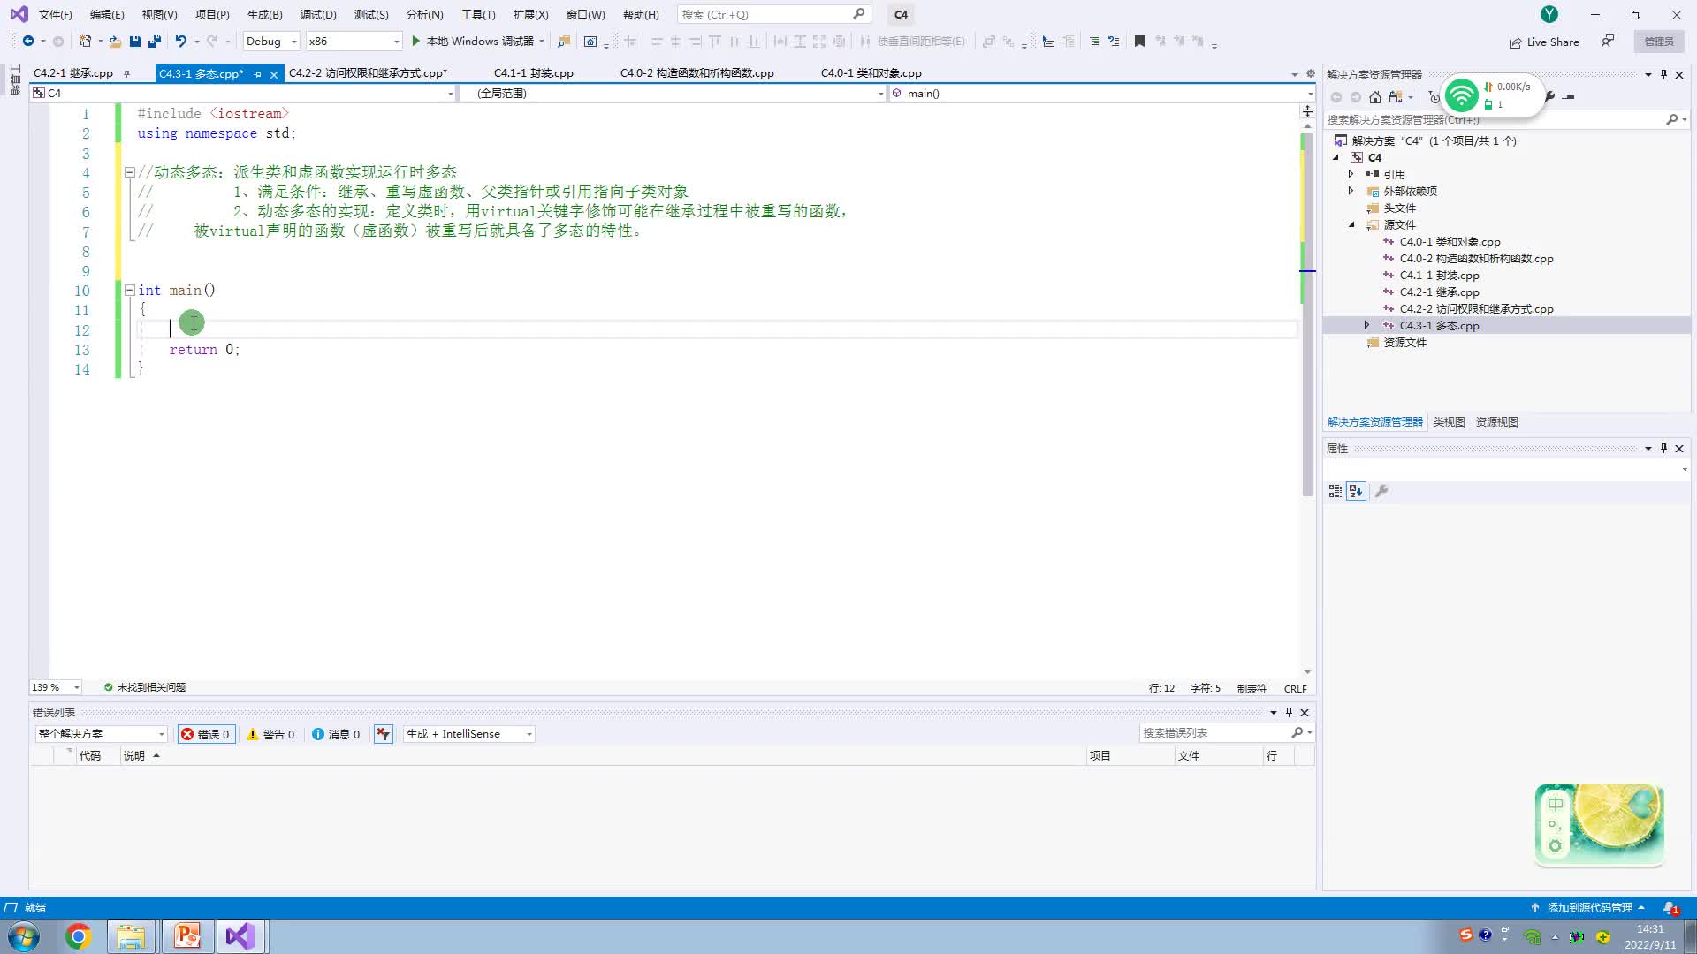This screenshot has width=1697, height=954.
Task: Open Chrome from the taskbar
Action: (78, 936)
